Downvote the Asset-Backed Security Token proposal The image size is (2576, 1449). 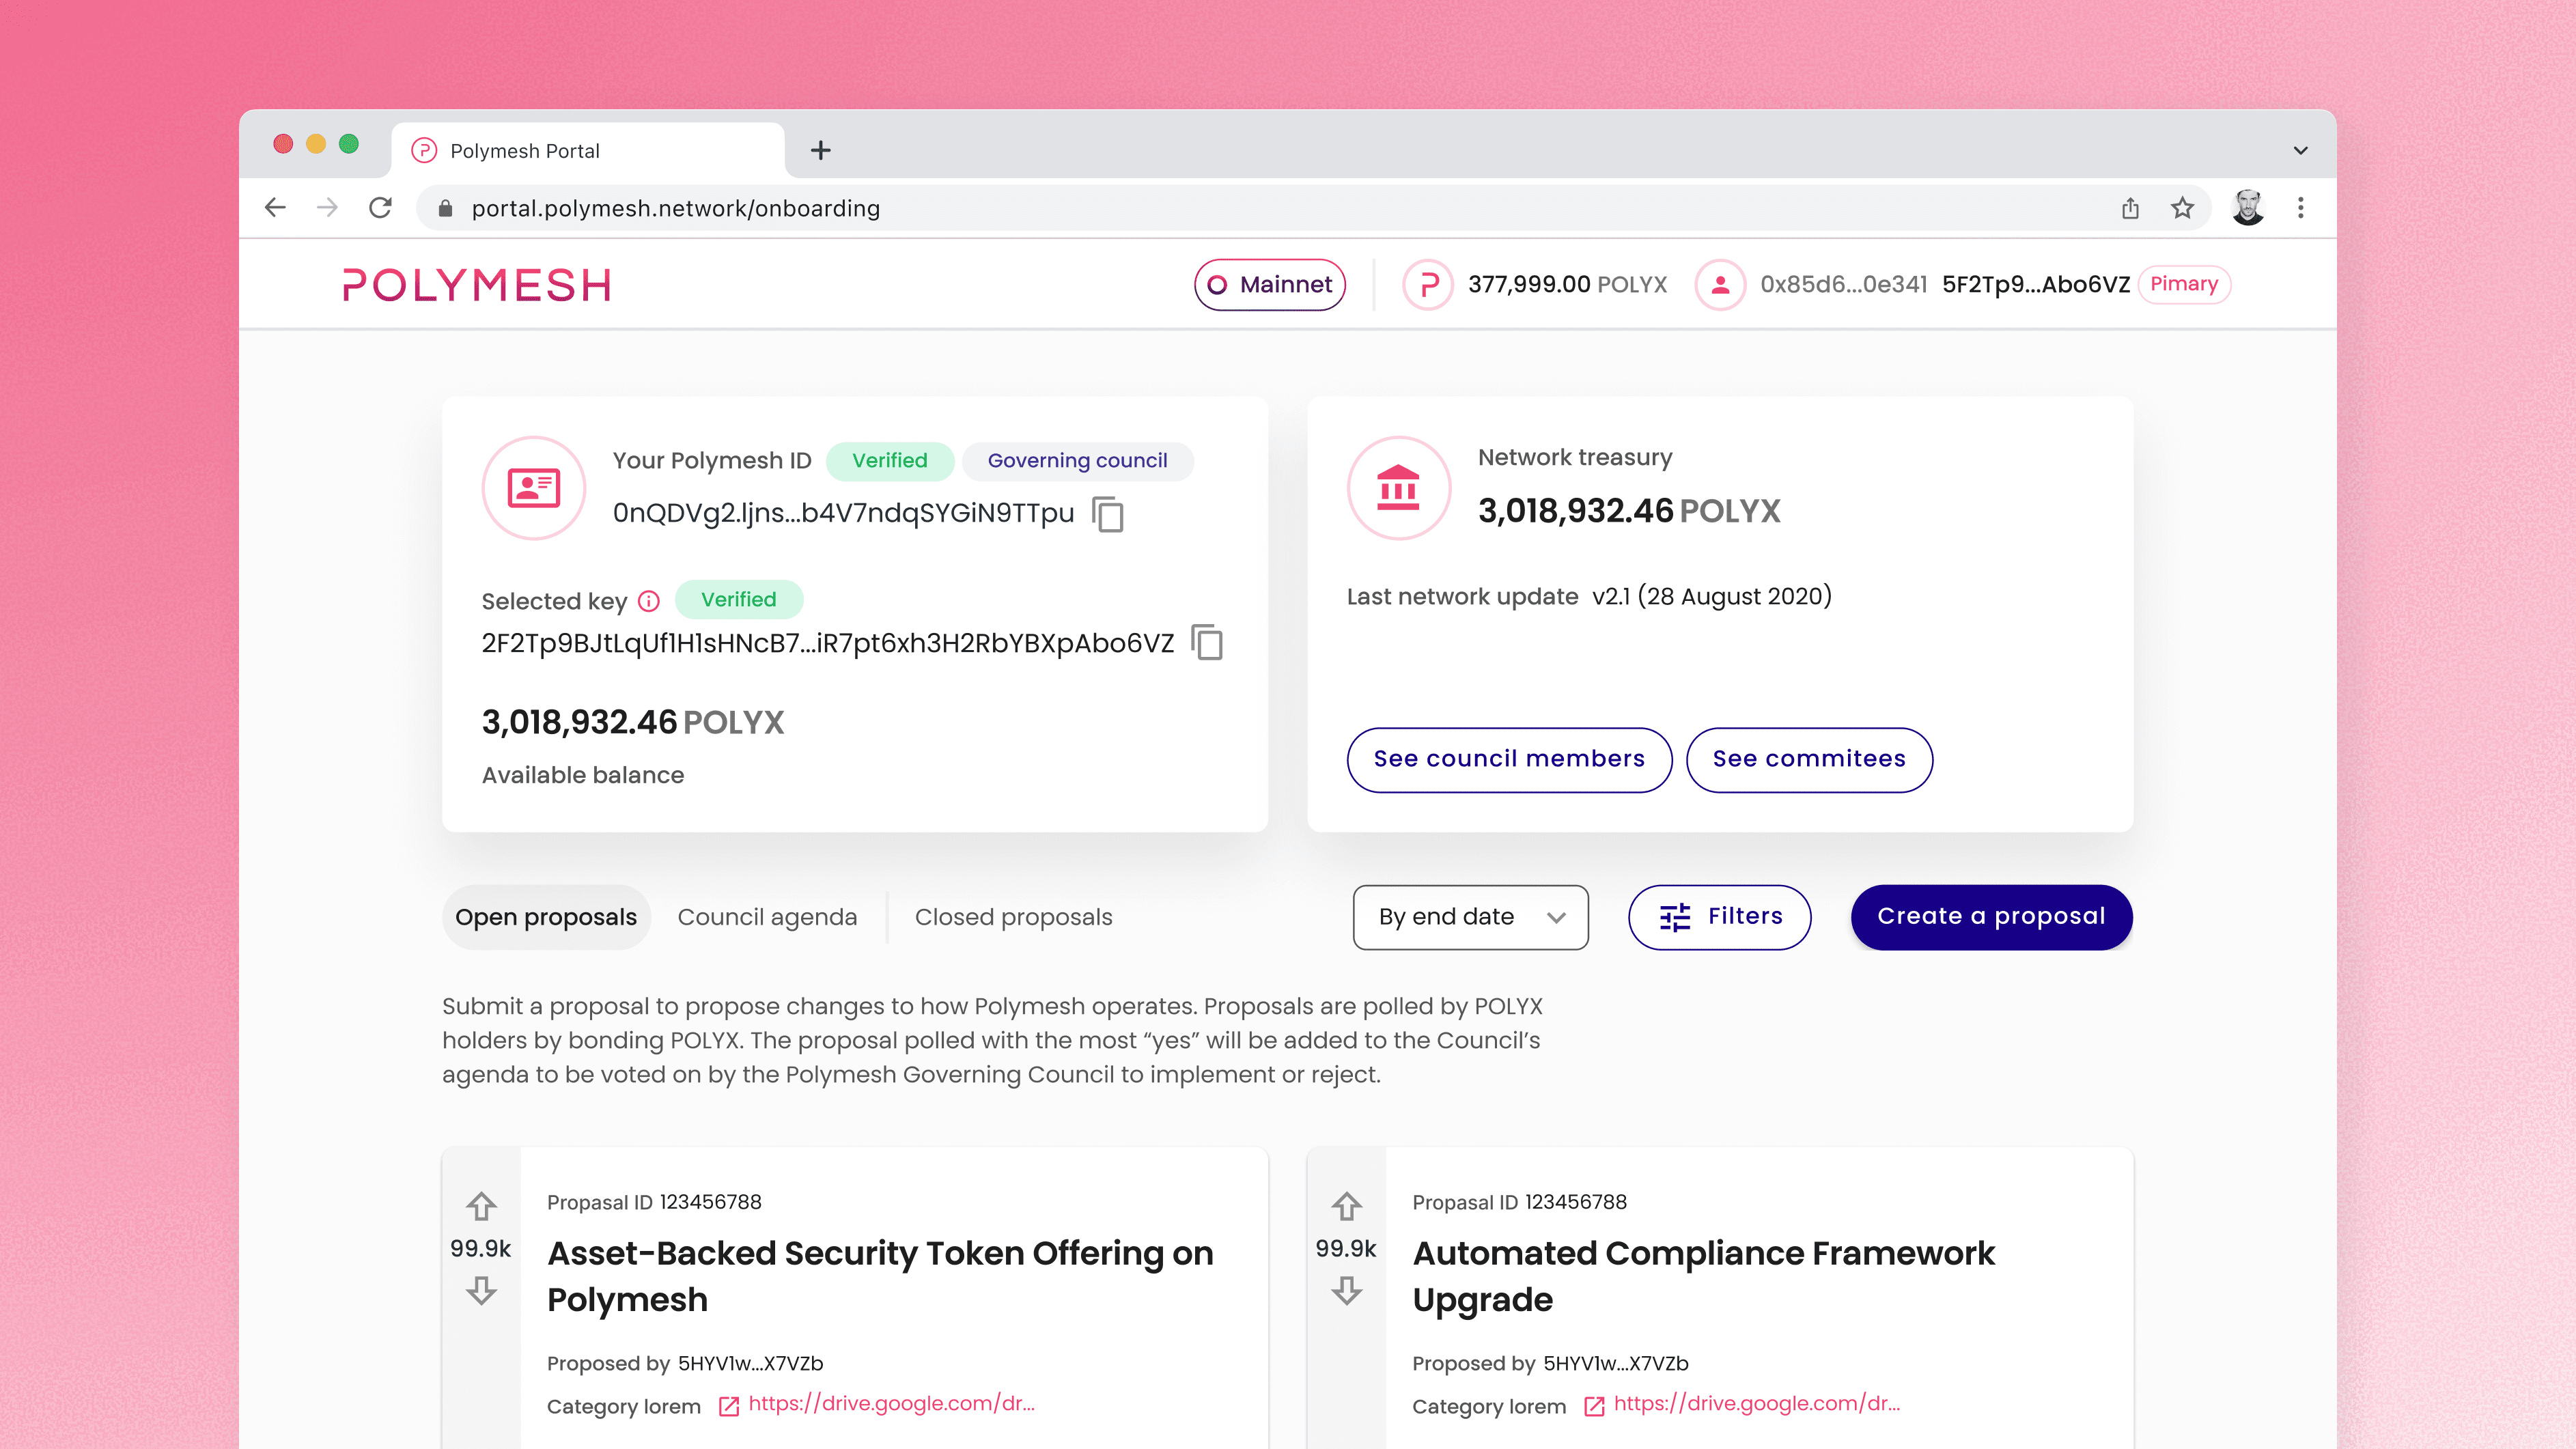pyautogui.click(x=481, y=1290)
